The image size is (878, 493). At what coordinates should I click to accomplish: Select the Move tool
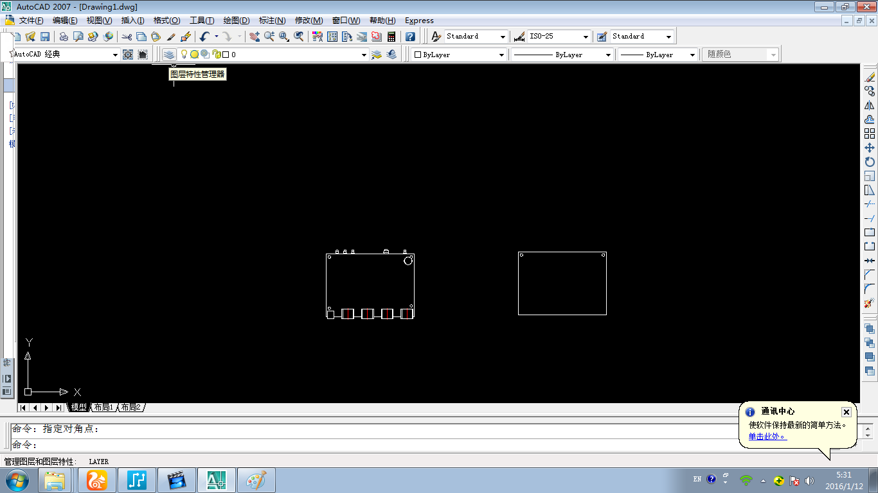(x=870, y=148)
